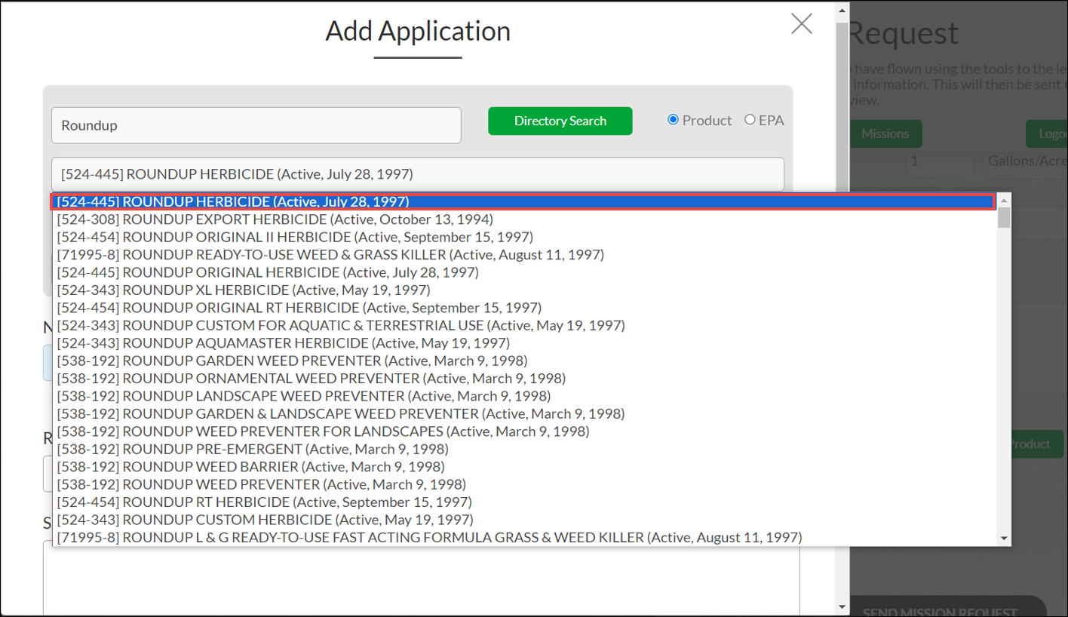Pick ROUNDUP ORIGINAL RT HERBICIDE entry

(x=524, y=308)
